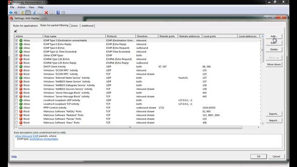Image resolution: width=297 pixels, height=167 pixels.
Task: Click the blue Help book toolbar icon
Action: tap(58, 13)
